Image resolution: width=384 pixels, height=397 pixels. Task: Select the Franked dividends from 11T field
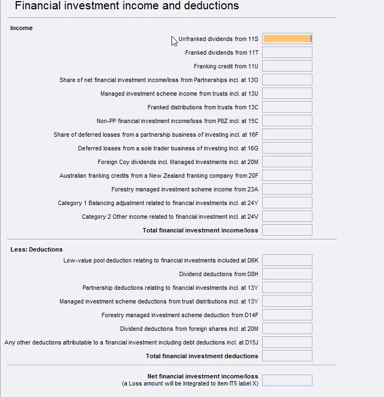tap(287, 52)
